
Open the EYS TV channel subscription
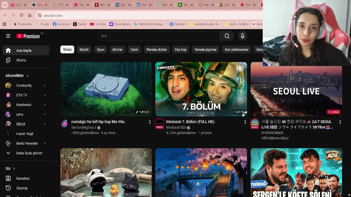pos(26,95)
